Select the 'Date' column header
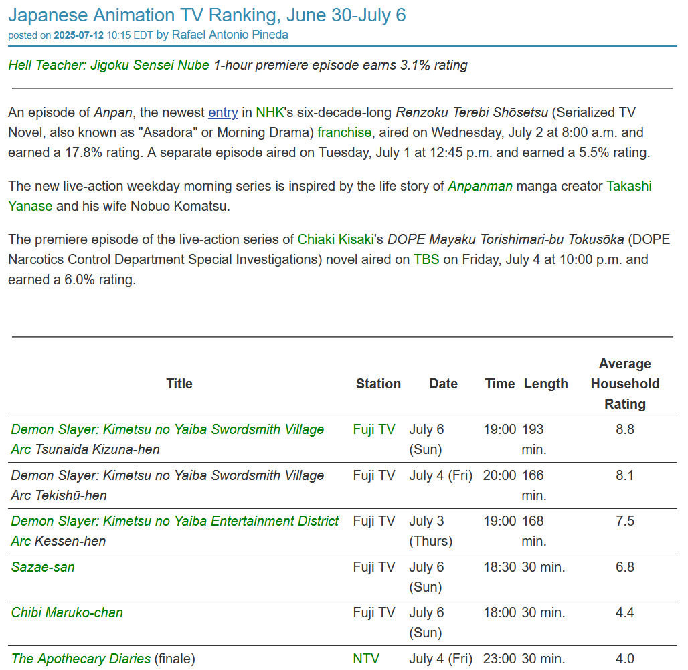 click(443, 384)
